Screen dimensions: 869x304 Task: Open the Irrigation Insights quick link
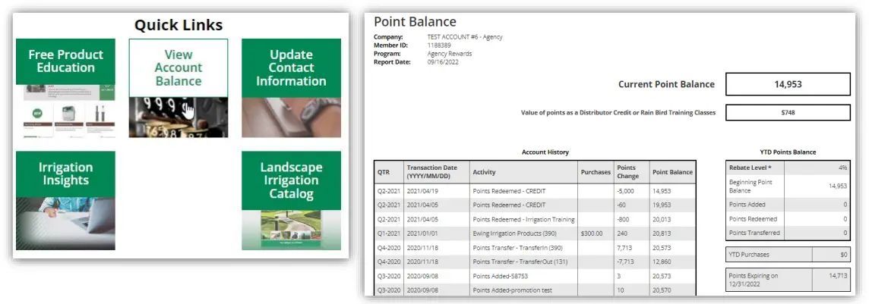coord(65,201)
